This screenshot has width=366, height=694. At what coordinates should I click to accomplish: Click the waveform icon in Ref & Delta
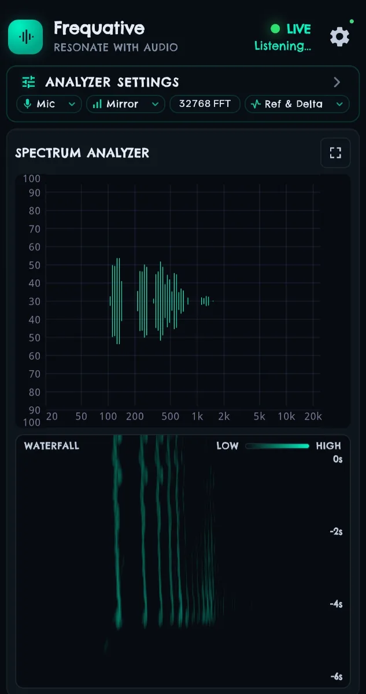(x=256, y=104)
